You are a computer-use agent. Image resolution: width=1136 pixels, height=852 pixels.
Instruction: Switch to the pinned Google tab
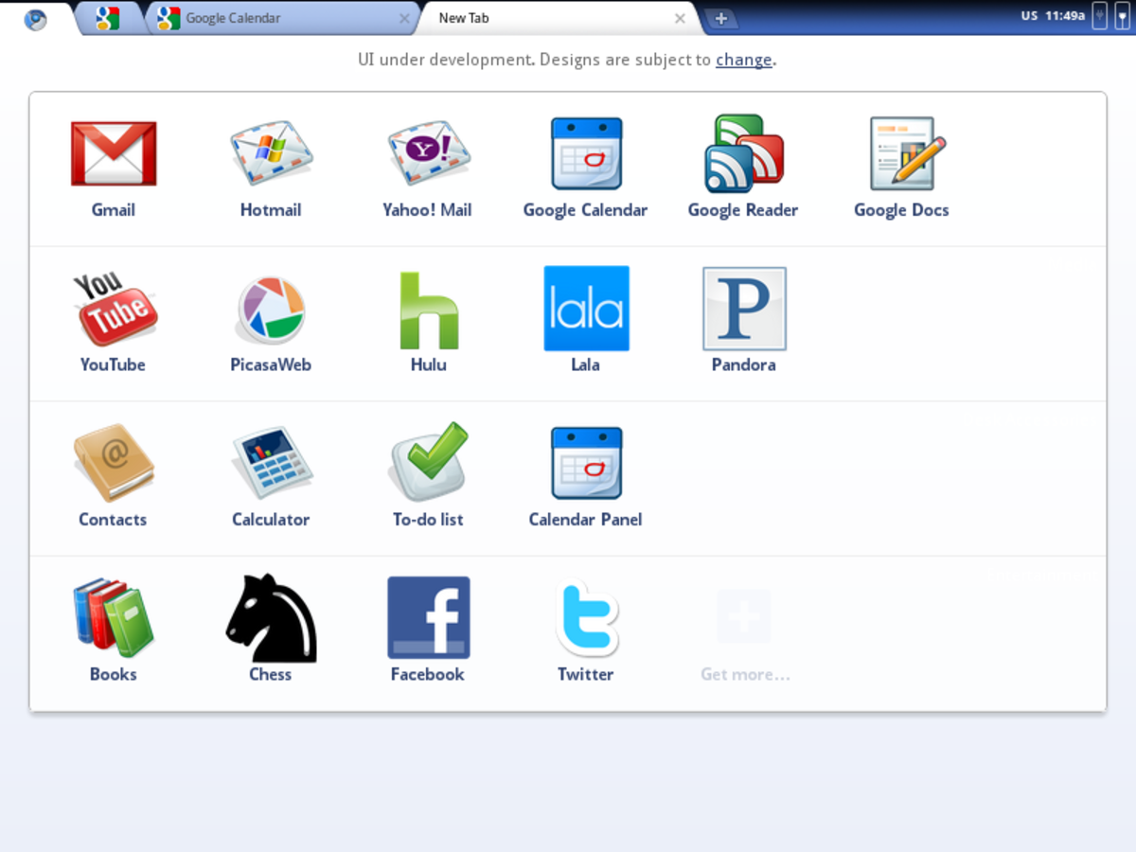click(108, 18)
